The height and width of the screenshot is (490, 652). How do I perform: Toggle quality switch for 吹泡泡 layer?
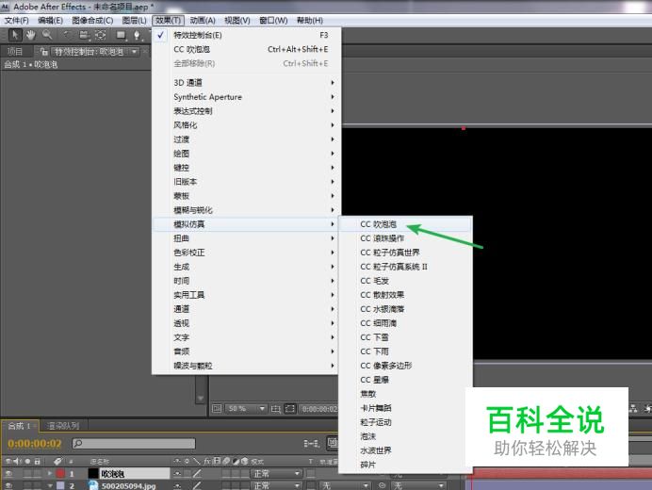coord(197,473)
